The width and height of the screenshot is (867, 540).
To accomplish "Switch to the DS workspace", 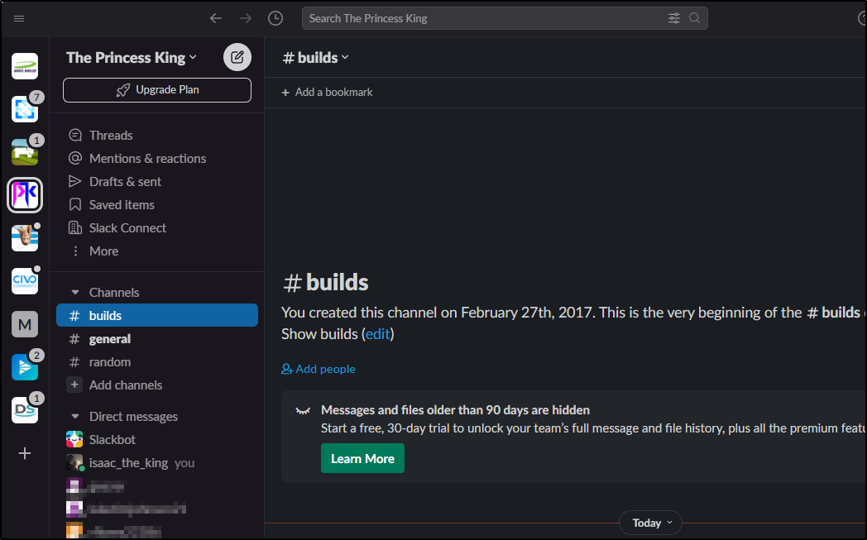I will [x=25, y=410].
